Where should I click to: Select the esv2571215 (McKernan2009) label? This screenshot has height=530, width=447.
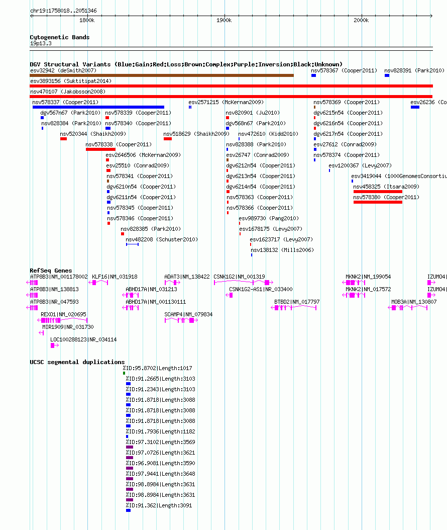(226, 102)
